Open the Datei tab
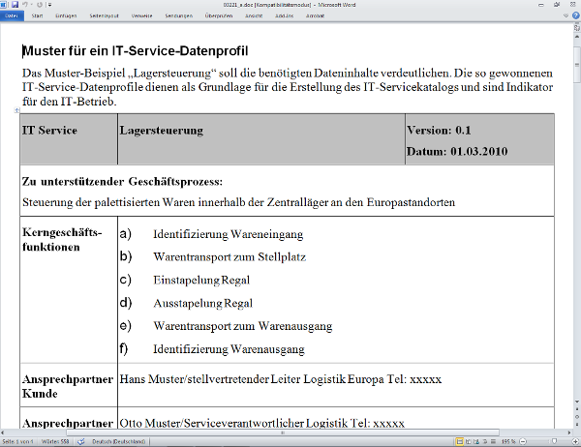Viewport: 581px width, 447px height. [x=11, y=16]
